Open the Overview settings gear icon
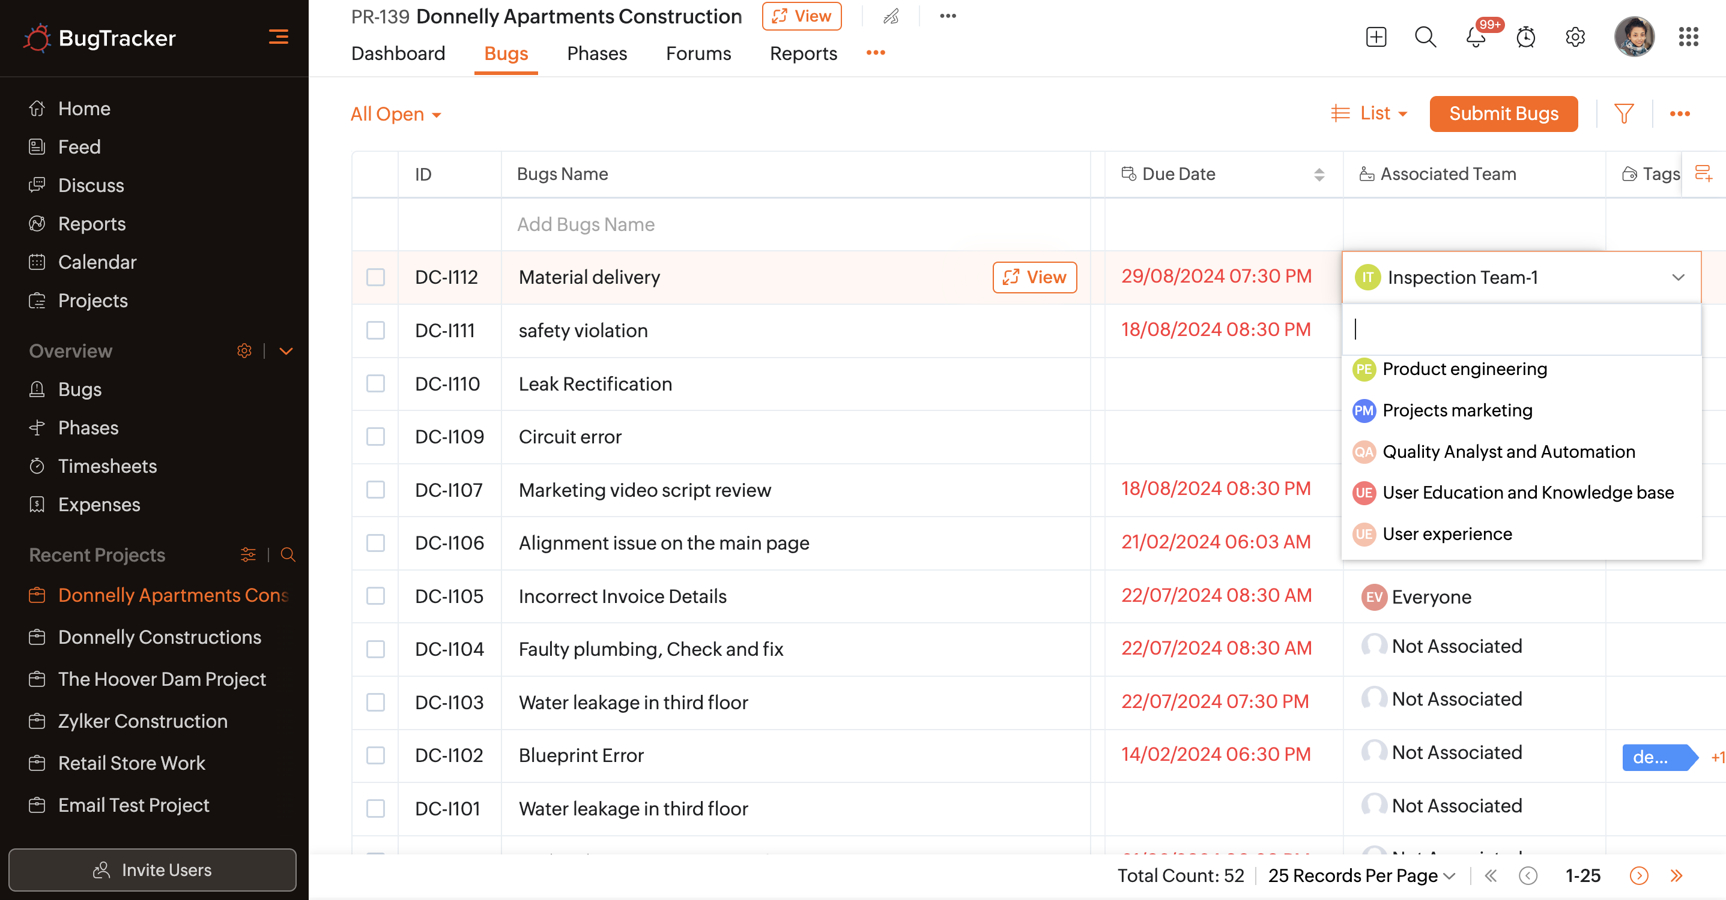Image resolution: width=1726 pixels, height=900 pixels. pyautogui.click(x=244, y=350)
